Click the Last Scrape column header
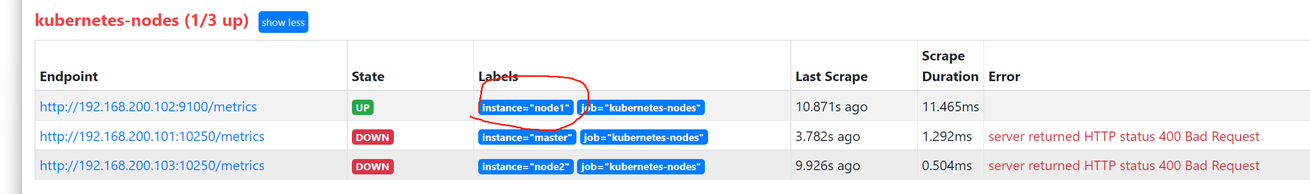Image resolution: width=1310 pixels, height=194 pixels. click(831, 77)
